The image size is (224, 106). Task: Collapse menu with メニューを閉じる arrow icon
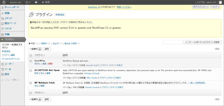pyautogui.click(x=3, y=80)
